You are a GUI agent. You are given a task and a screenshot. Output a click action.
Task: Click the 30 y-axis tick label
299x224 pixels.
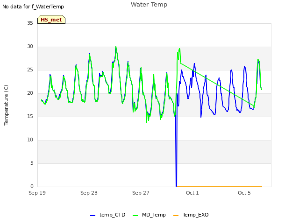30,47
